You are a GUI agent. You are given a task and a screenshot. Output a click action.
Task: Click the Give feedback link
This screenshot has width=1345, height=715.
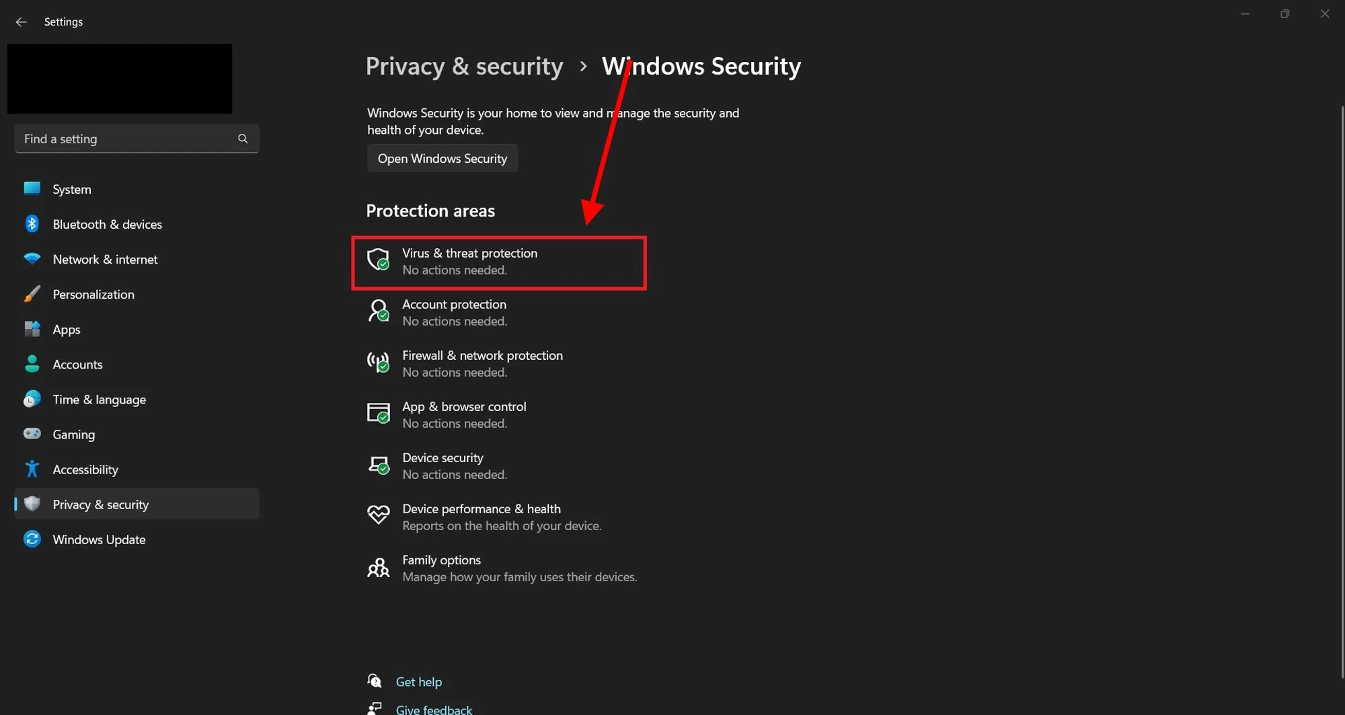pos(434,709)
